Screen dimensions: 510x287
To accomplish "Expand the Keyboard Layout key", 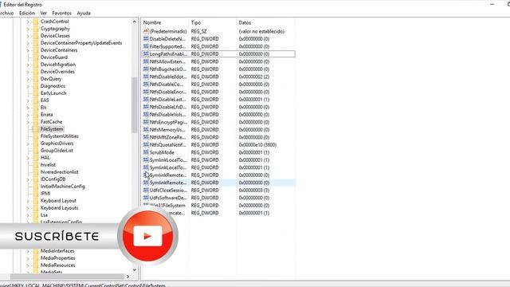I will tap(28, 201).
